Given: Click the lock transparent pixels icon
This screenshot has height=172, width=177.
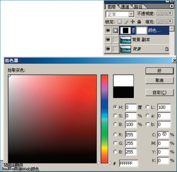Looking at the screenshot, I should coord(120,22).
